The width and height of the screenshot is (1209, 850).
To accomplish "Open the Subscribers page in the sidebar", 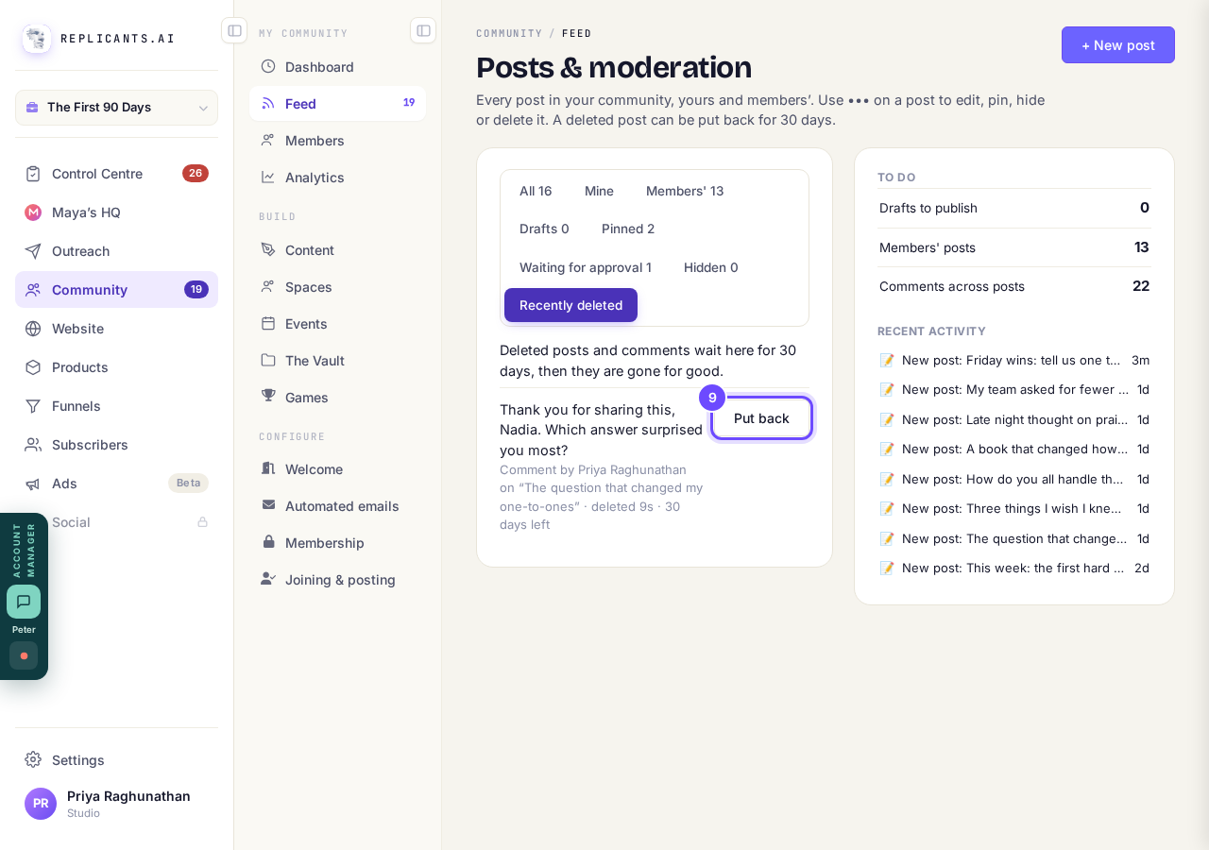I will point(116,445).
